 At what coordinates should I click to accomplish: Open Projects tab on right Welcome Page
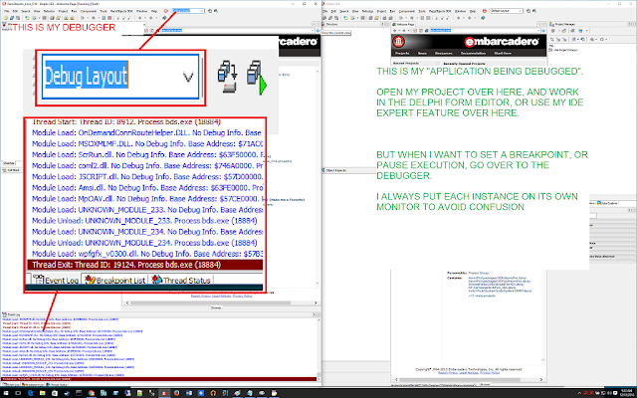[402, 53]
